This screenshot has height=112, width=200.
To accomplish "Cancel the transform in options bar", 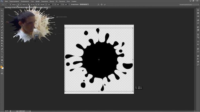I will point(102,4).
